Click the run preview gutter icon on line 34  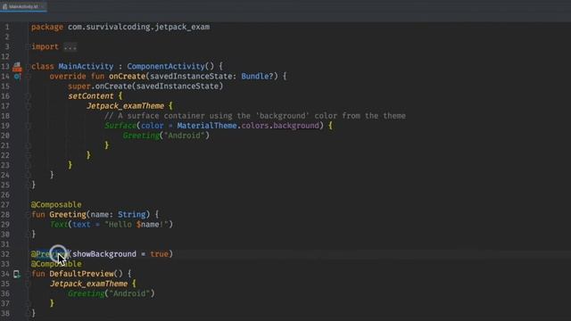pyautogui.click(x=17, y=274)
